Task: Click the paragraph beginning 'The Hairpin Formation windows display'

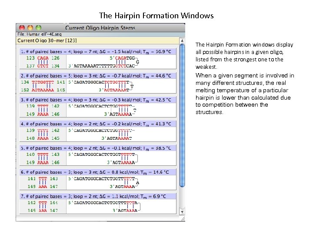Action: tap(244, 56)
